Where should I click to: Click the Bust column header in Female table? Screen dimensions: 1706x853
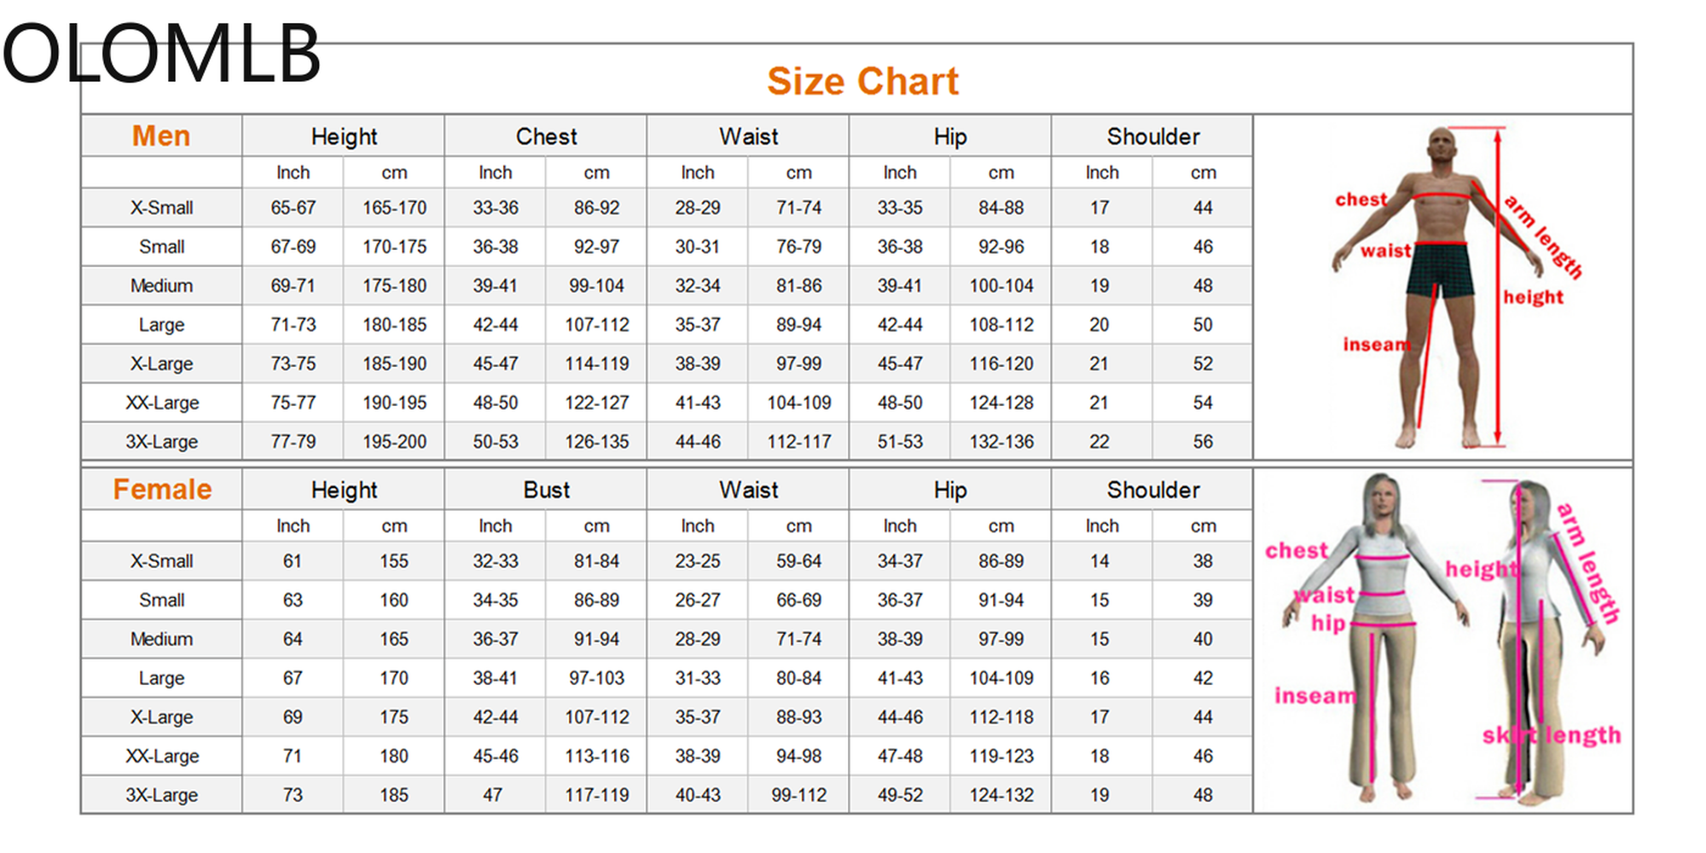pyautogui.click(x=546, y=490)
